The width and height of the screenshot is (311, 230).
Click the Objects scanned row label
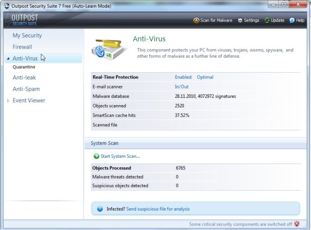[109, 106]
